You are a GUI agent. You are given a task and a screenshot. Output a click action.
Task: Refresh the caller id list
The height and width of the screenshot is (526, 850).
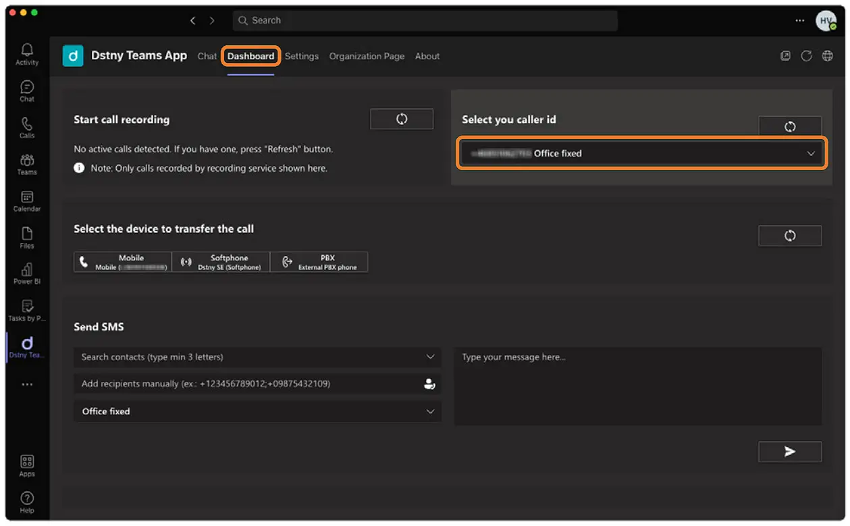789,126
